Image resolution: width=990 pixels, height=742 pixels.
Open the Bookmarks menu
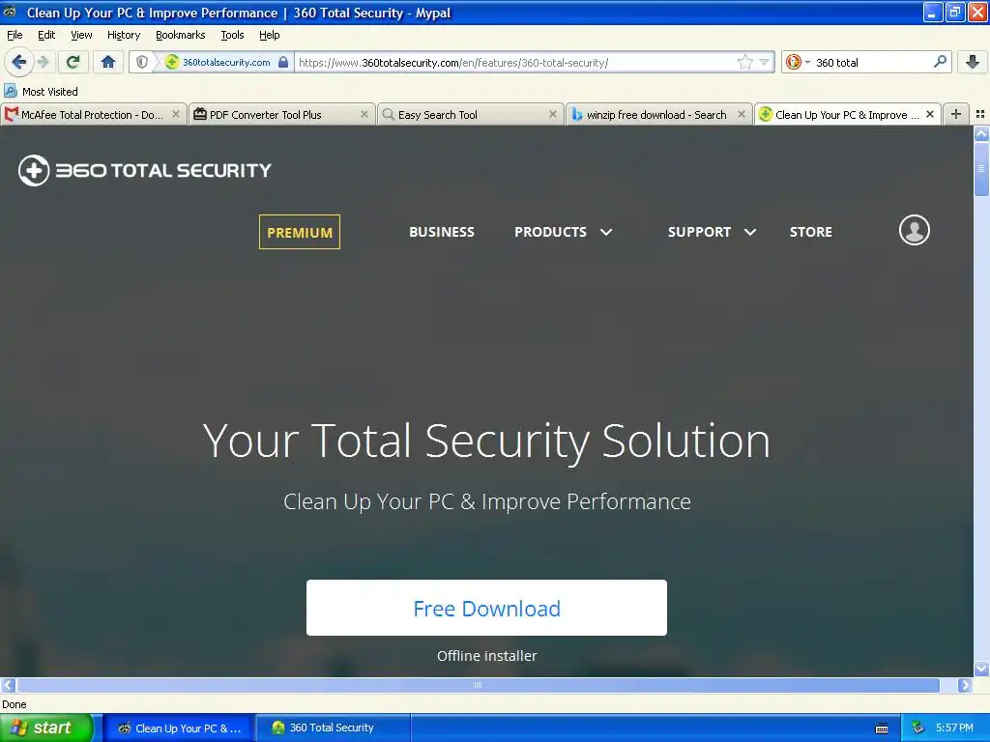coord(180,35)
